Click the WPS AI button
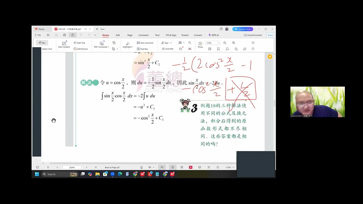The height and width of the screenshot is (204, 363). (214, 35)
